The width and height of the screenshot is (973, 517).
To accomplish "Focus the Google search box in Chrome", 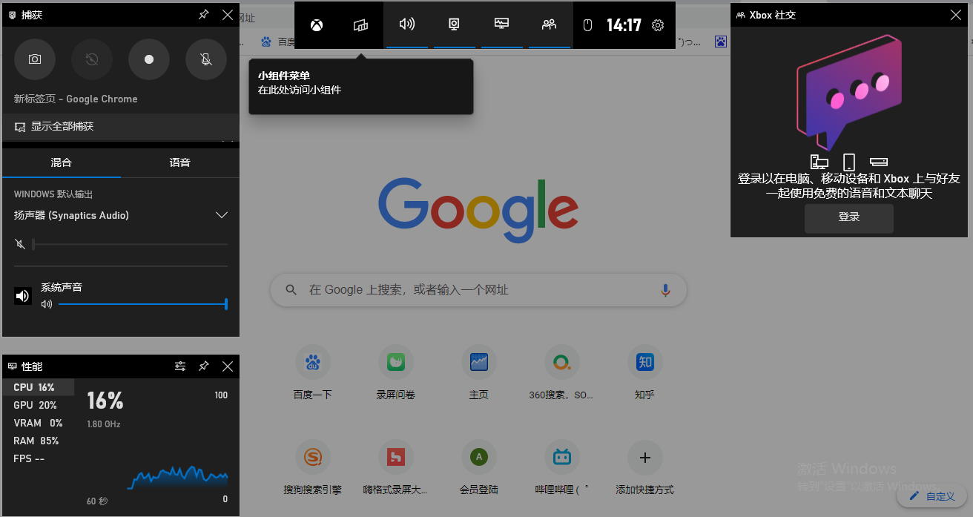I will click(478, 290).
